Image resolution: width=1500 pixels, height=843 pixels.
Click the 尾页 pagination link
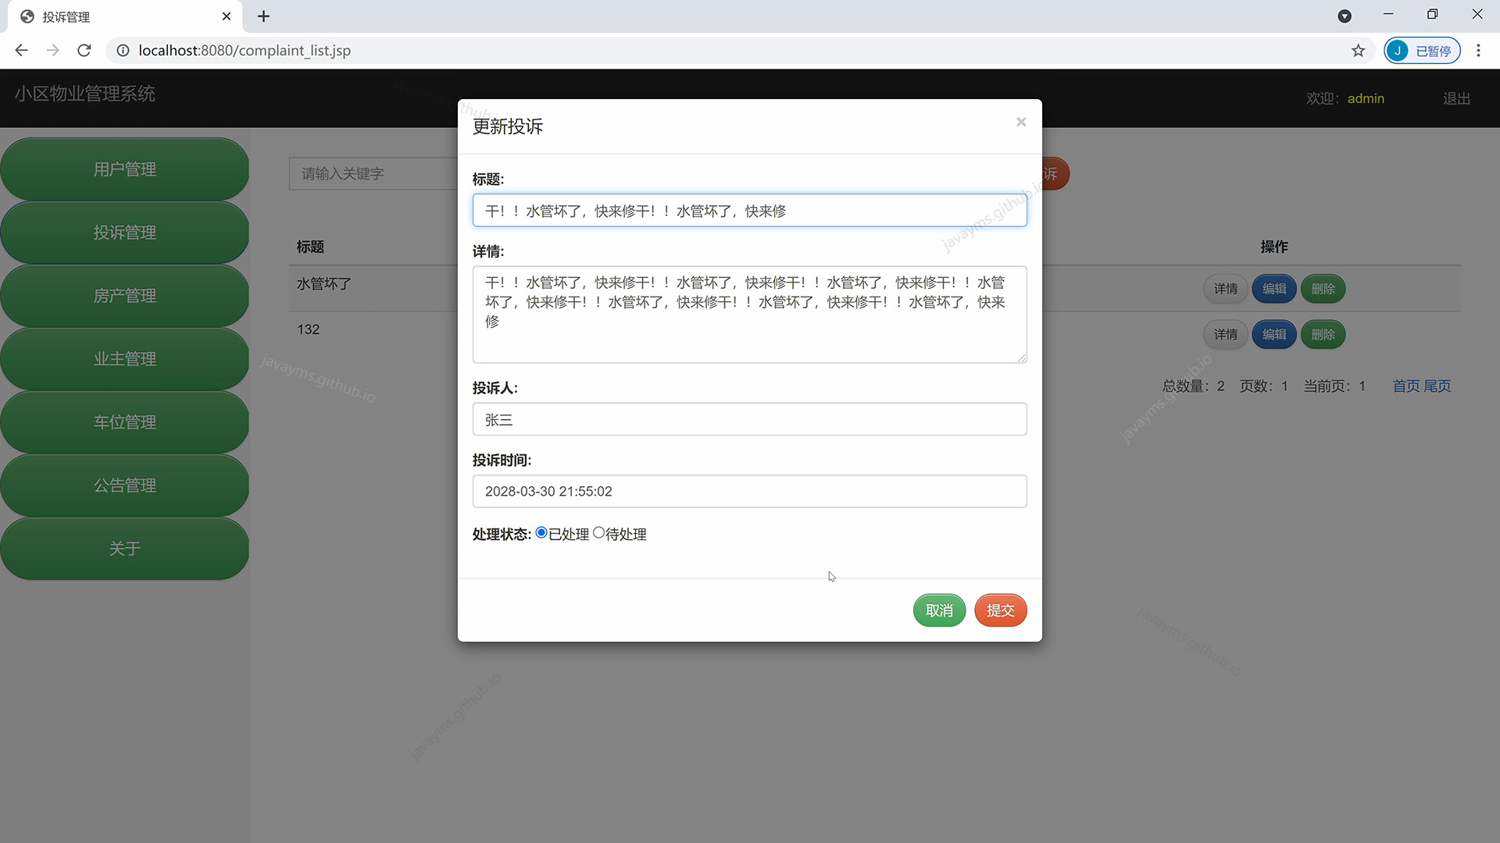point(1437,386)
